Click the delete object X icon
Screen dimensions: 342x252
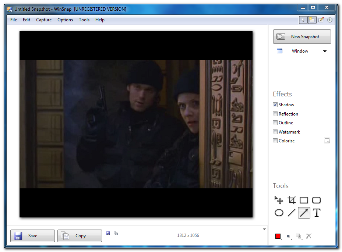point(308,236)
